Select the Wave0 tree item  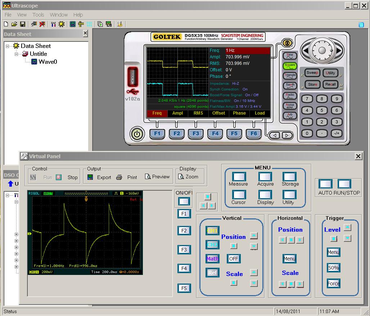tap(48, 62)
